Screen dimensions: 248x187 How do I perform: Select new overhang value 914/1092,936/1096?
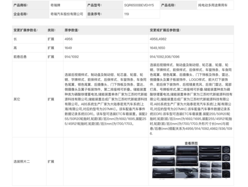165,57
